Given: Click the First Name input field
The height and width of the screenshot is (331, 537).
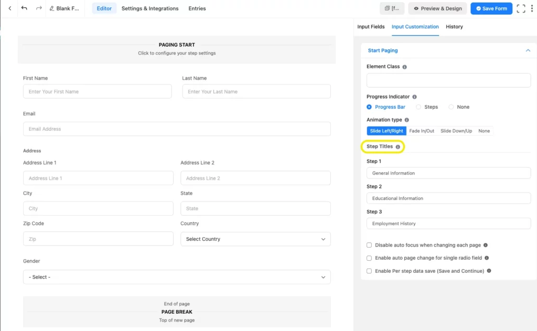Looking at the screenshot, I should (97, 91).
